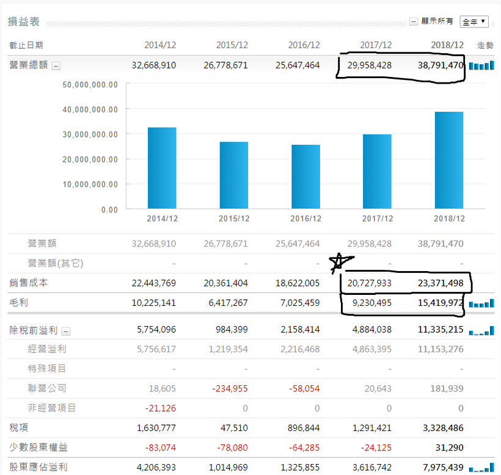This screenshot has height=475, width=501.
Task: Click the 聯營公司 row label
Action: point(47,388)
